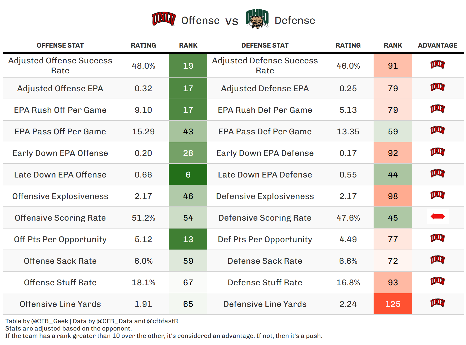Click the 15.29 EPA Pass Off rating
This screenshot has height=345, width=466.
[x=143, y=131]
